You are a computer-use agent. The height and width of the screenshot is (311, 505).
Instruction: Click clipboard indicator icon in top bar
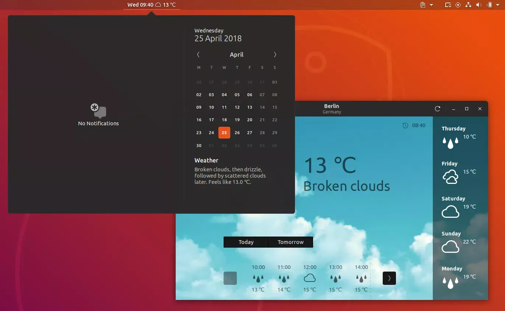tap(422, 5)
